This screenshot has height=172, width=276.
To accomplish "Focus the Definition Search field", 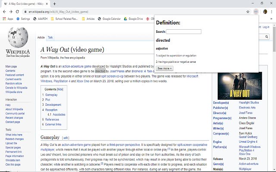I will click(x=184, y=31).
